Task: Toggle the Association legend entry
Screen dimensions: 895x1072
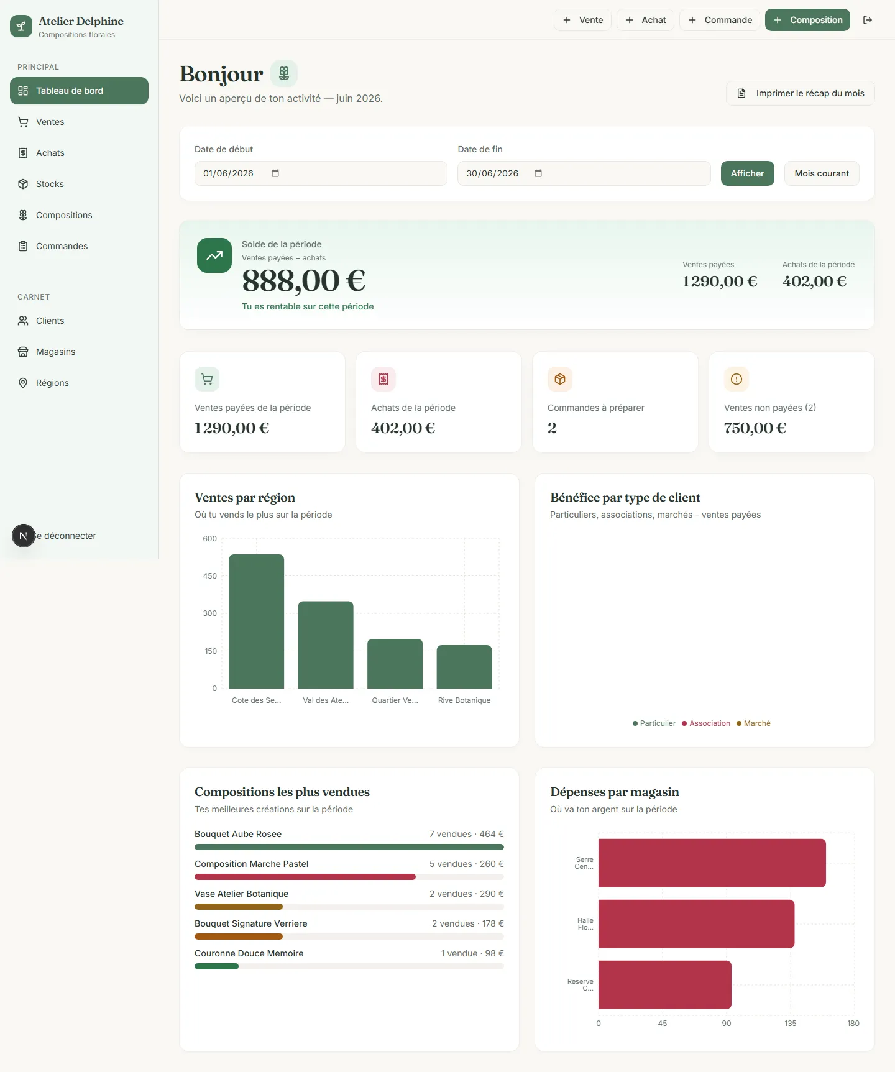Action: [706, 723]
